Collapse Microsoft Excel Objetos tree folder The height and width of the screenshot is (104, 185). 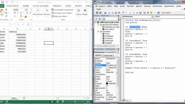tap(98, 25)
